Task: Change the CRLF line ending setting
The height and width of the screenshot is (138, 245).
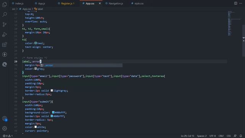Action: coord(221,136)
